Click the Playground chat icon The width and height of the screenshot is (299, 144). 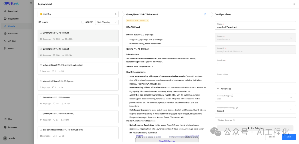click(x=5, y=19)
